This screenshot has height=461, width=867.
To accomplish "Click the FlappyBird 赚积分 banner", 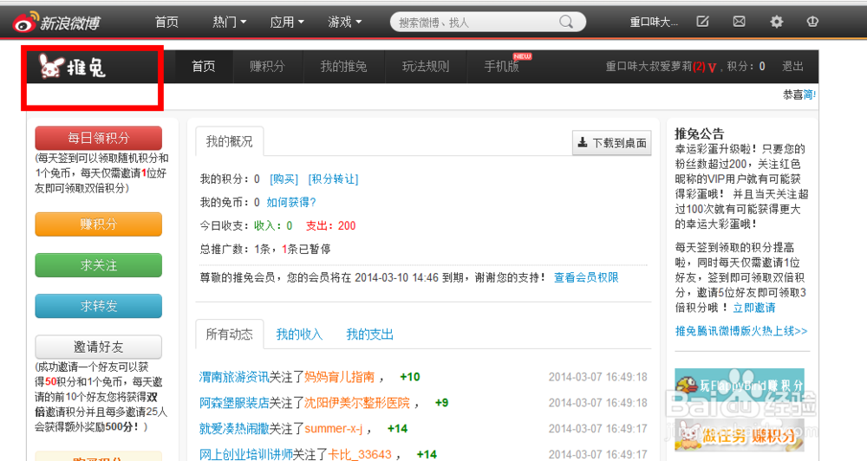I will coord(740,385).
